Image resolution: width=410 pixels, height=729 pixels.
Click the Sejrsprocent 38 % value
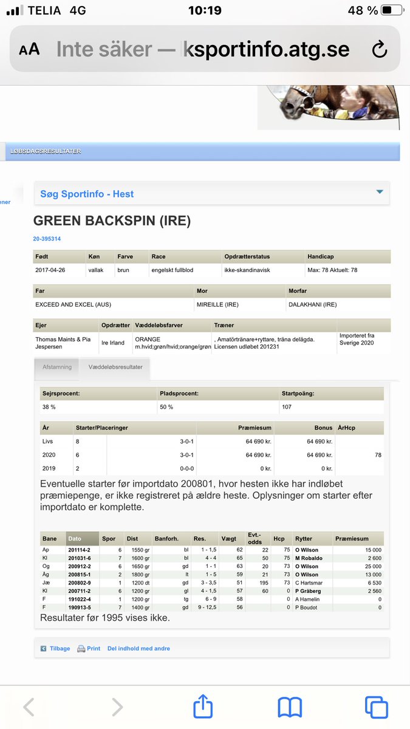49,407
